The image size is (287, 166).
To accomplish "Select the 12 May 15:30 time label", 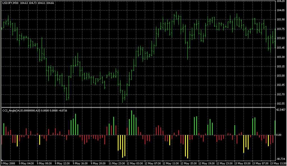I will coord(189,163).
